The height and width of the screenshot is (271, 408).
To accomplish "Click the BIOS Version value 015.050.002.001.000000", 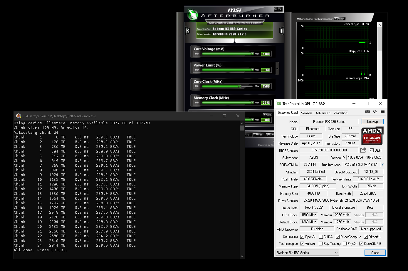I will pos(329,150).
